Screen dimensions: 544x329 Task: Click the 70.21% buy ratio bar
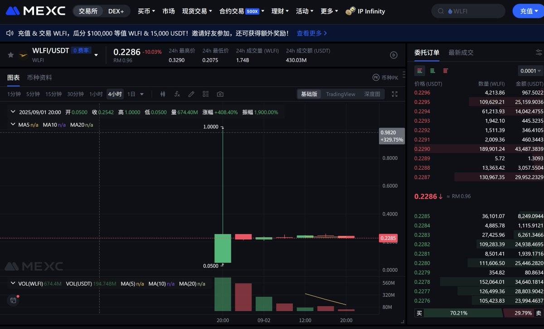[458, 313]
